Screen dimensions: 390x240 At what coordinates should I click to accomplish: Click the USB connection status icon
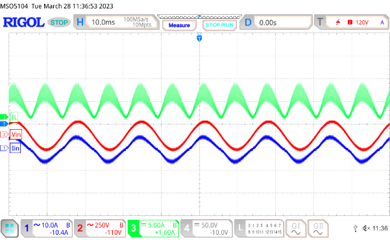(x=356, y=228)
